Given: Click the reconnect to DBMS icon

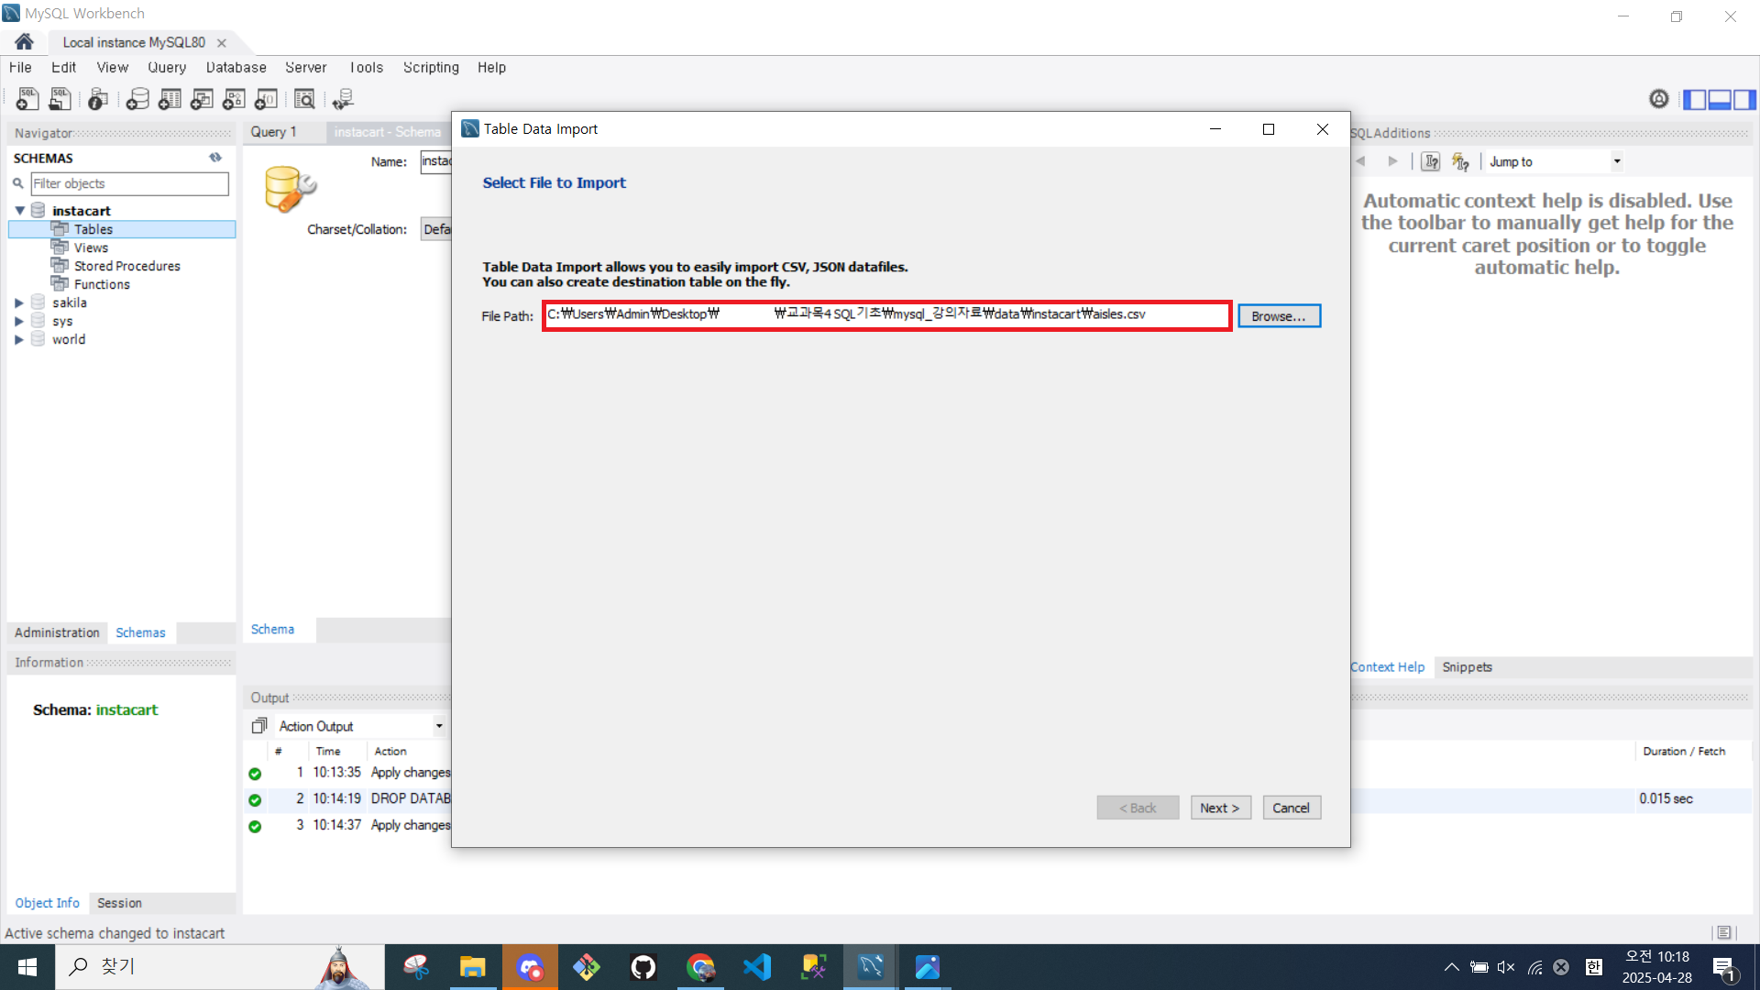Looking at the screenshot, I should pyautogui.click(x=344, y=99).
